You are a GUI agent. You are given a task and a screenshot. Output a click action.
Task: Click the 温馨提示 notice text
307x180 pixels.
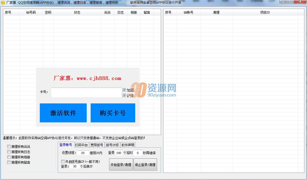(74, 138)
